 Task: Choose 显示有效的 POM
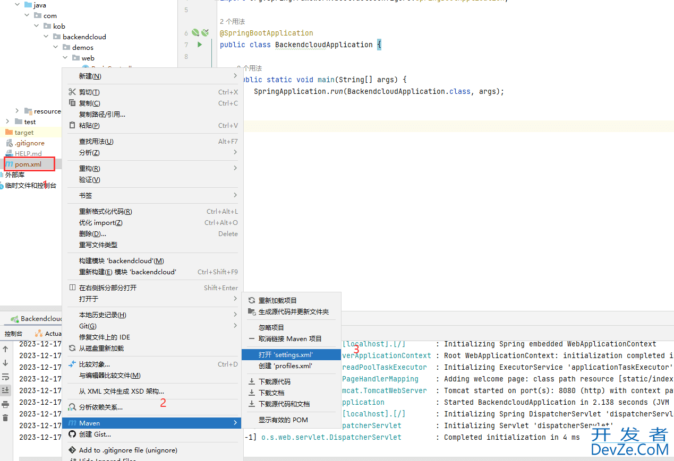(291, 420)
